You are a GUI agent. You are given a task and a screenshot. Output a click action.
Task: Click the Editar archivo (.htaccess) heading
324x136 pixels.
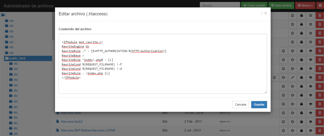pos(83,14)
